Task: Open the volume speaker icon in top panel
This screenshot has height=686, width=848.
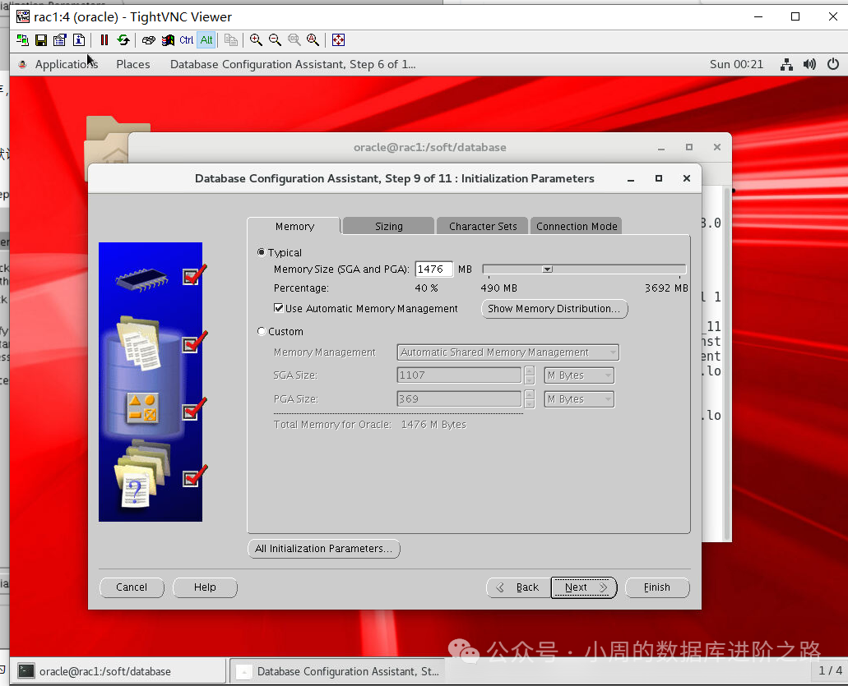Action: (x=809, y=64)
